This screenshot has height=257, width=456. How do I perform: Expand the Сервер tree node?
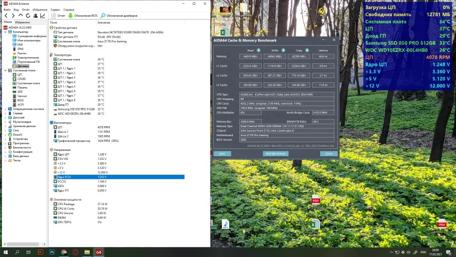(x=5, y=113)
